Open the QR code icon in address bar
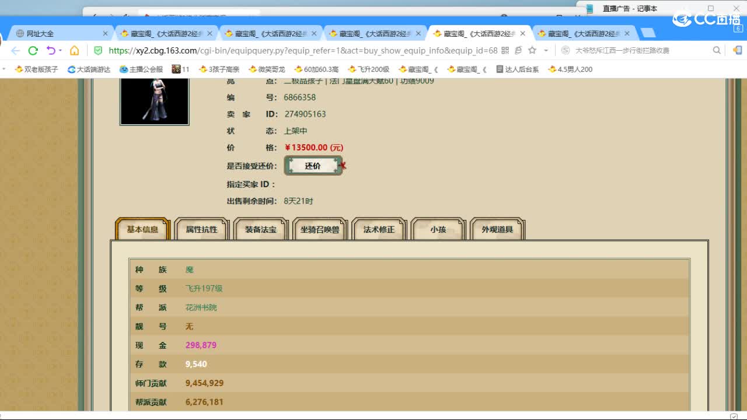 coord(505,51)
